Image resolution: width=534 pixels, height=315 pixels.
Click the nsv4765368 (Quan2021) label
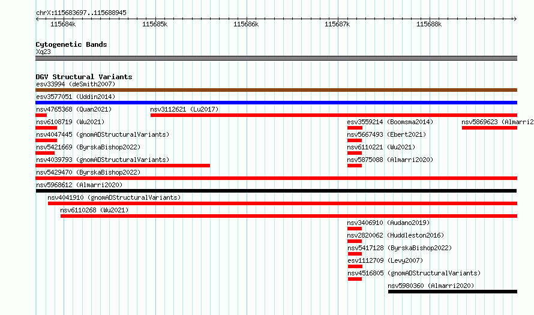(x=74, y=109)
